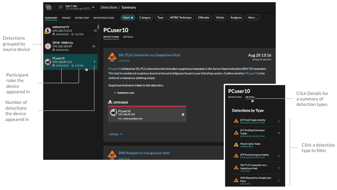Screen dimensions: 337x190
Task: Open the MITRE Map tab
Action: (82, 18)
